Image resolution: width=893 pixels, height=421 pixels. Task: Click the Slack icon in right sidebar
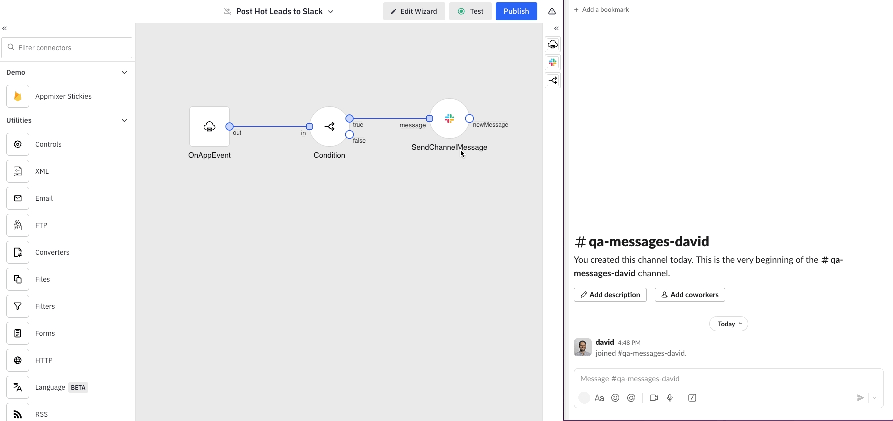point(552,63)
